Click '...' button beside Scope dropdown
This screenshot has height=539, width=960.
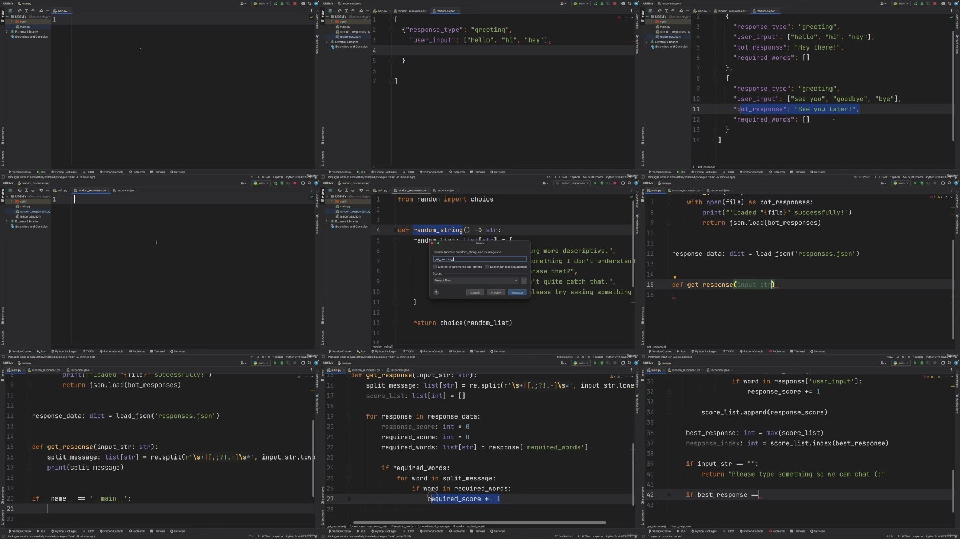[524, 280]
